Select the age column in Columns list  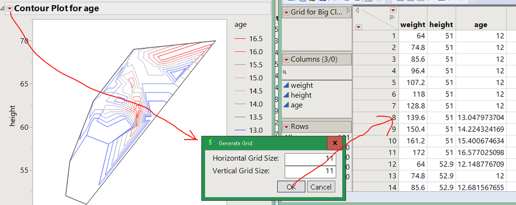[296, 105]
